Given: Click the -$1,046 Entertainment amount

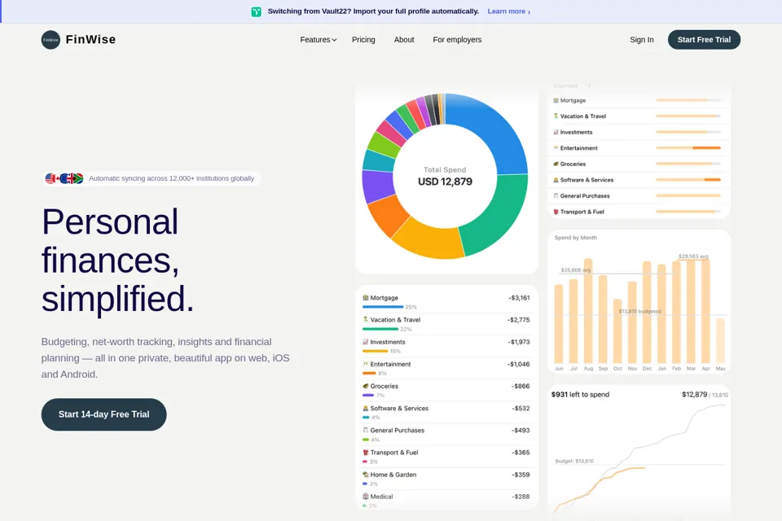Looking at the screenshot, I should [519, 364].
